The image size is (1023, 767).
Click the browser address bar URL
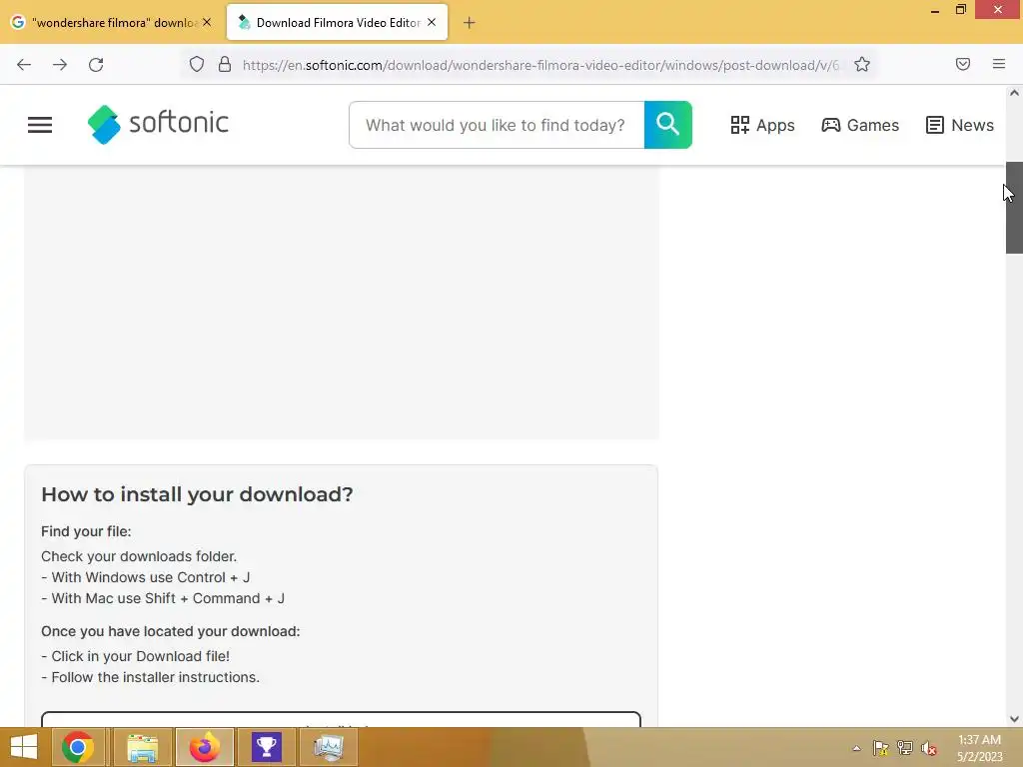click(540, 65)
